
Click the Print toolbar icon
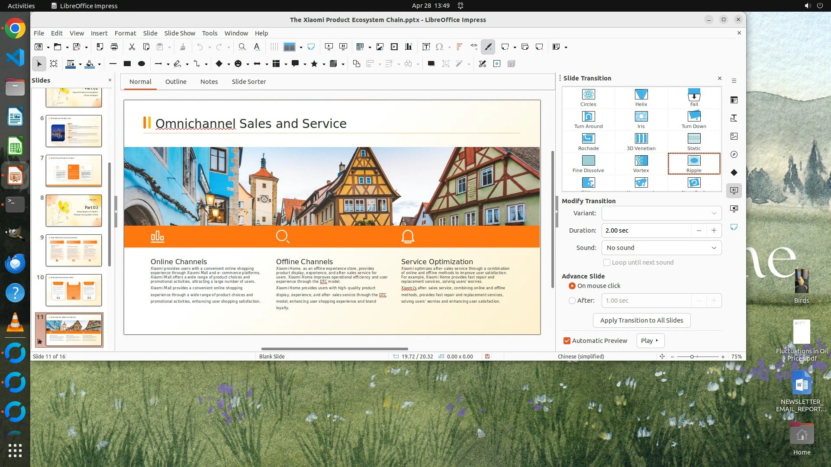click(x=114, y=47)
